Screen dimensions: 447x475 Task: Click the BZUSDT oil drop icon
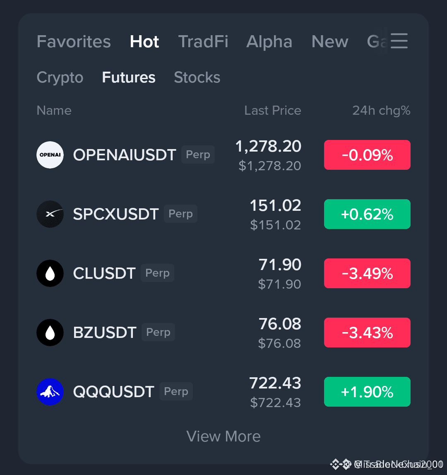tap(50, 332)
